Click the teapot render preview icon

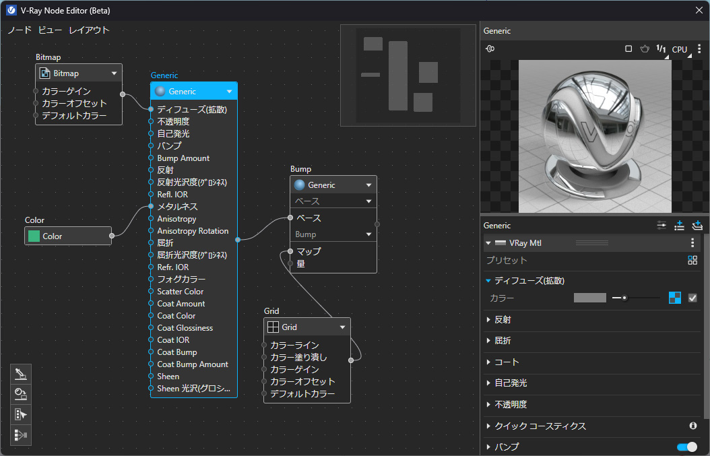pos(645,49)
